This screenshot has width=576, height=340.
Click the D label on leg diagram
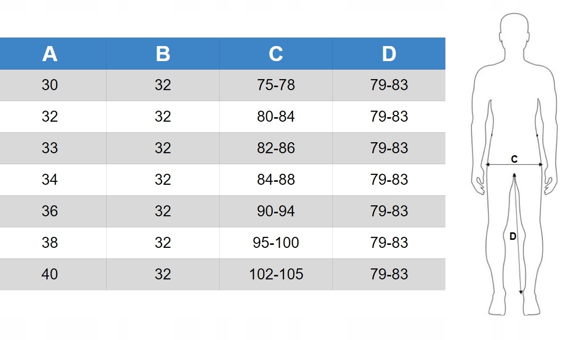point(513,236)
